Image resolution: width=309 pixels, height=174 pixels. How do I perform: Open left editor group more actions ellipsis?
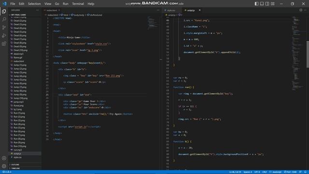(158, 10)
